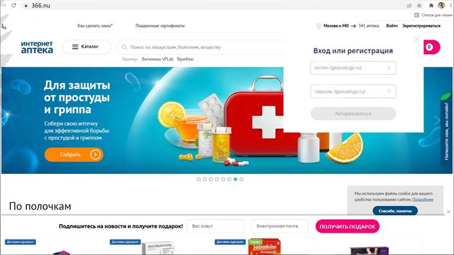Click the Электронная почта input field
The image size is (454, 255).
tap(279, 226)
